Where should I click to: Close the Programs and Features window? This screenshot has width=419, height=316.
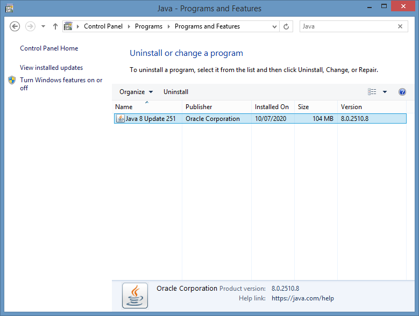[403, 6]
